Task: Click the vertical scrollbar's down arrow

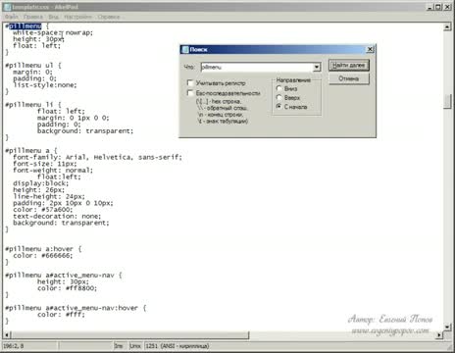Action: coord(447,327)
